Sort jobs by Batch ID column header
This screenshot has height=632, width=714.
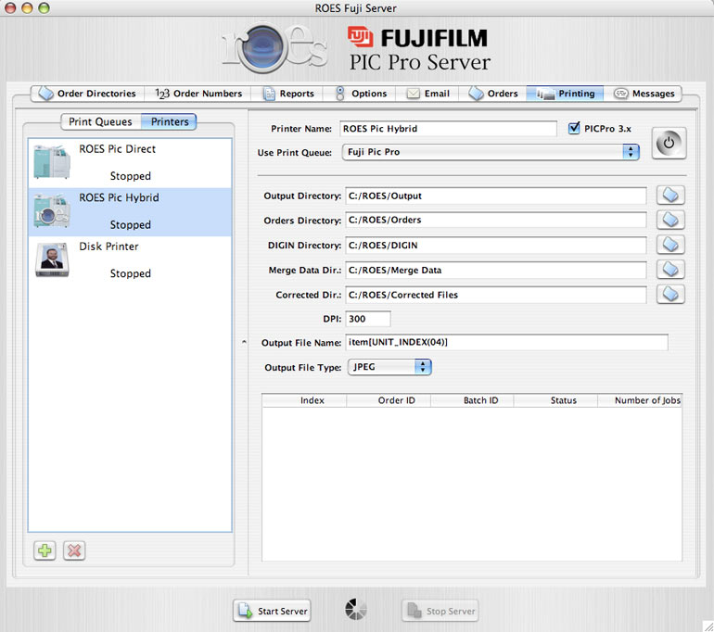click(x=472, y=400)
